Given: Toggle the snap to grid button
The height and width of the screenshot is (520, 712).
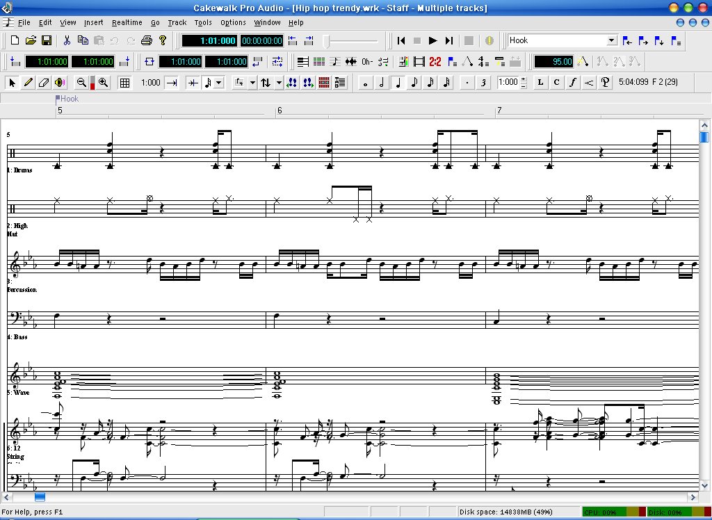Looking at the screenshot, I should click(124, 83).
